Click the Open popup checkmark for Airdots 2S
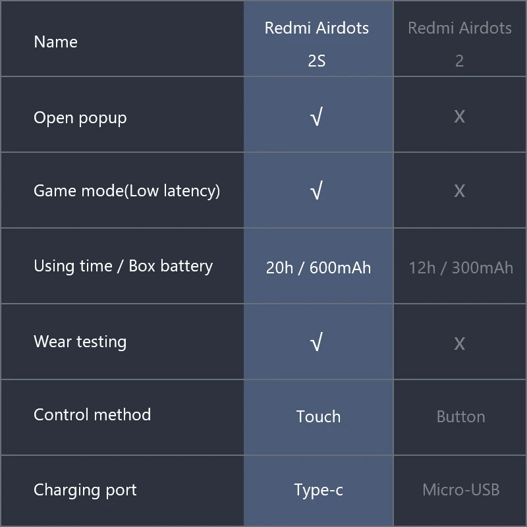 pos(317,117)
